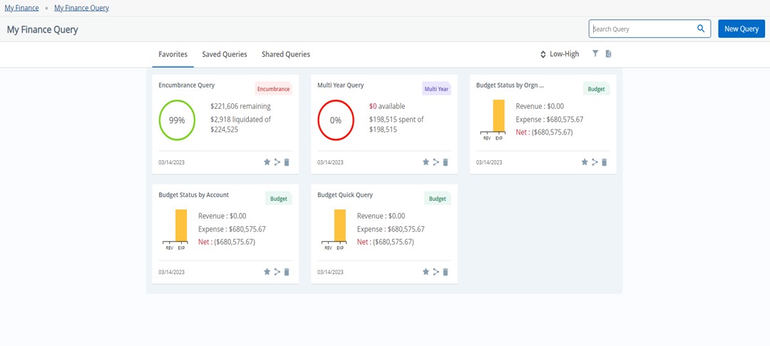Viewport: 770px width, 346px height.
Task: Click the bar chart on Budget Quick Query
Action: click(334, 230)
